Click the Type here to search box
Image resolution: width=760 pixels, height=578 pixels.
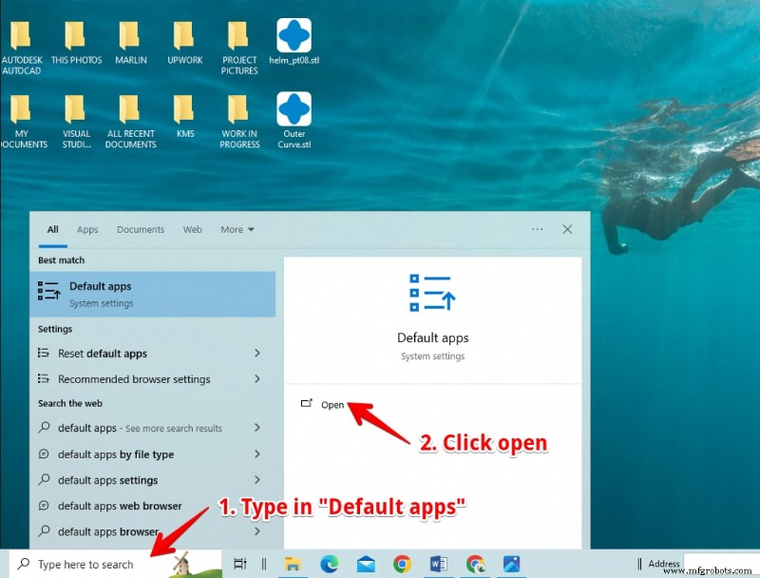tap(115, 564)
